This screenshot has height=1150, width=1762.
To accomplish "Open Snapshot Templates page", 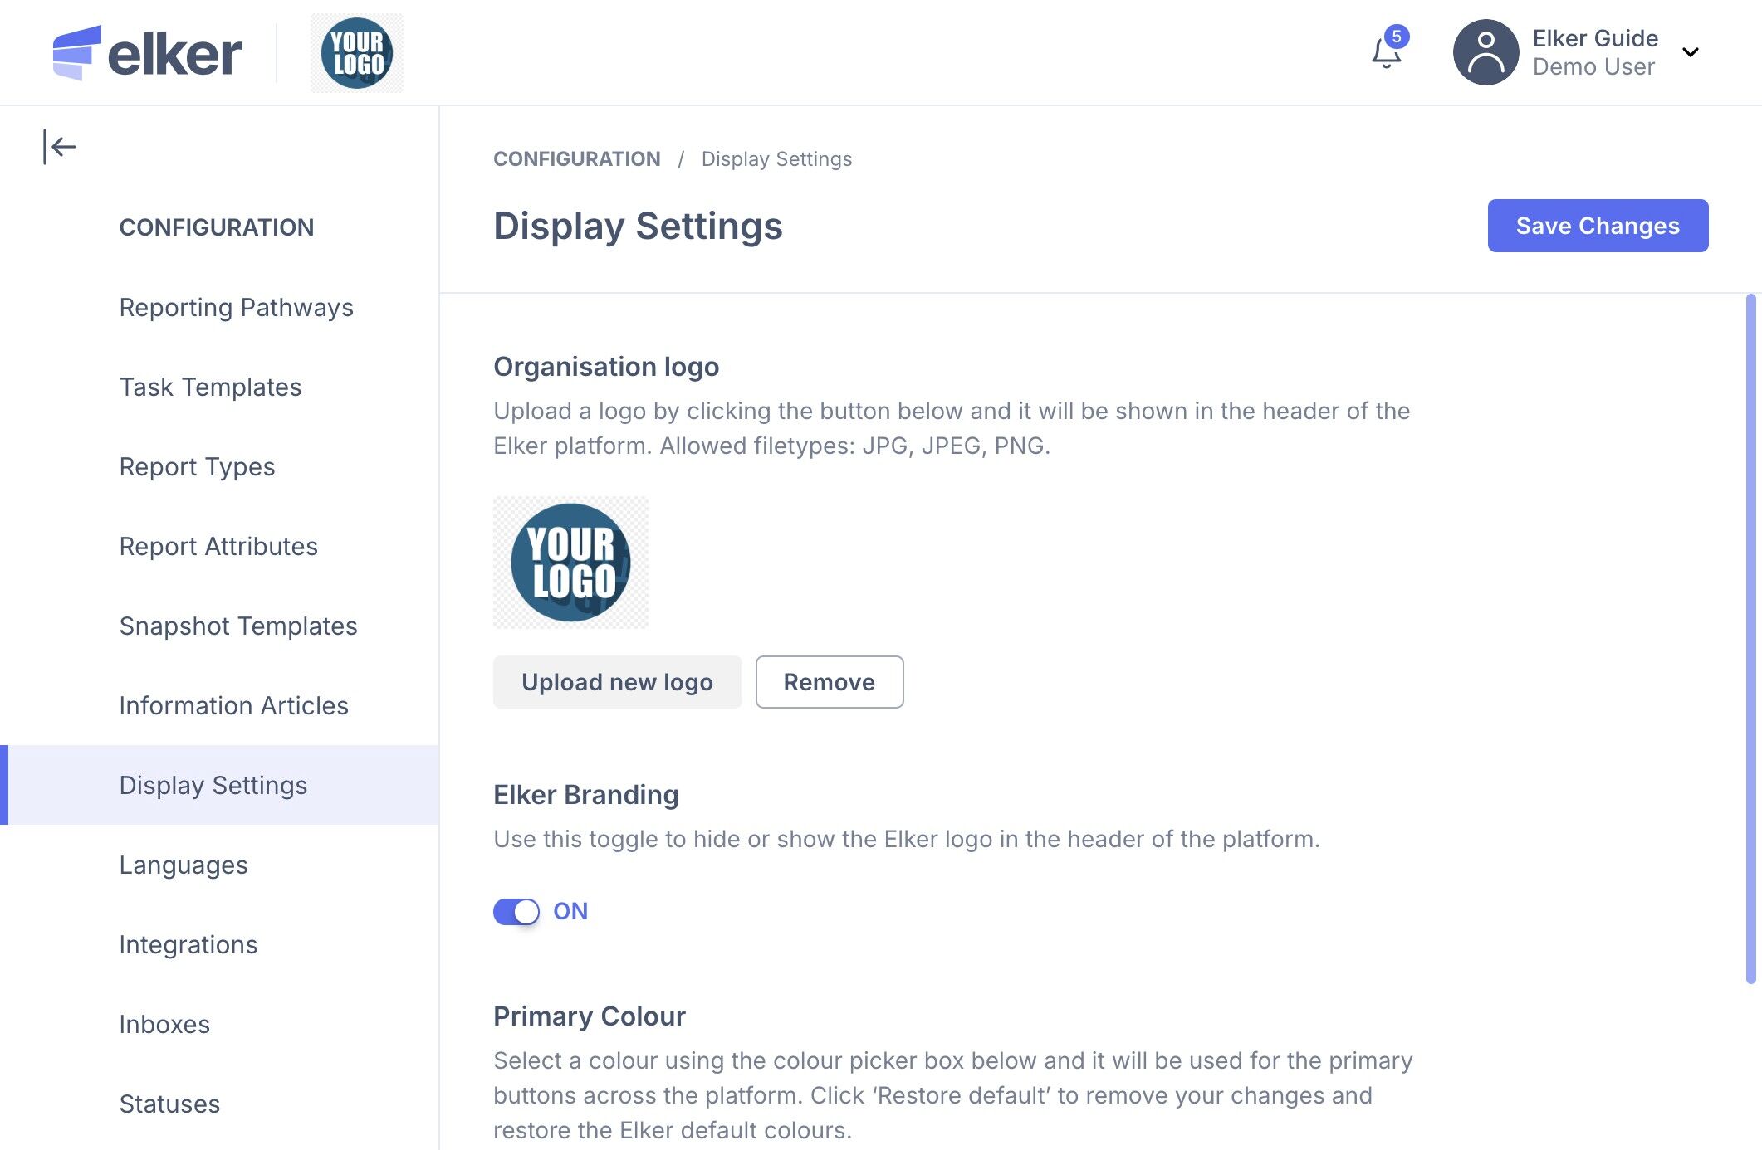I will point(237,626).
